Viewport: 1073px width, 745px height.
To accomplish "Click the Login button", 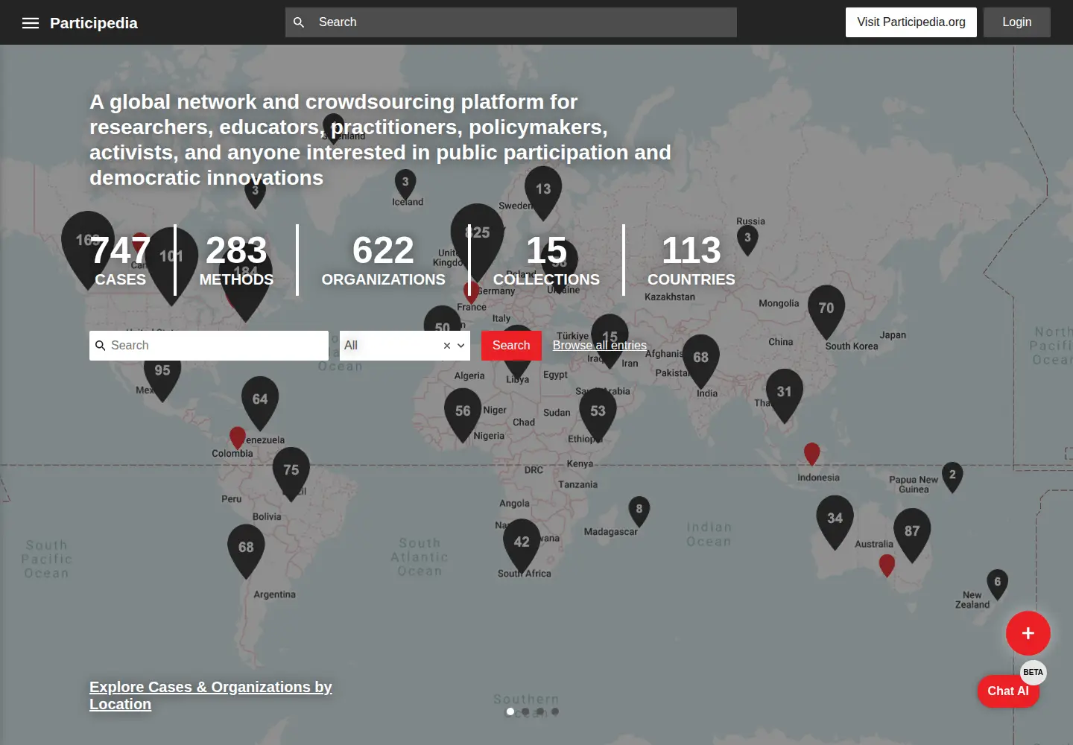I will pyautogui.click(x=1017, y=22).
